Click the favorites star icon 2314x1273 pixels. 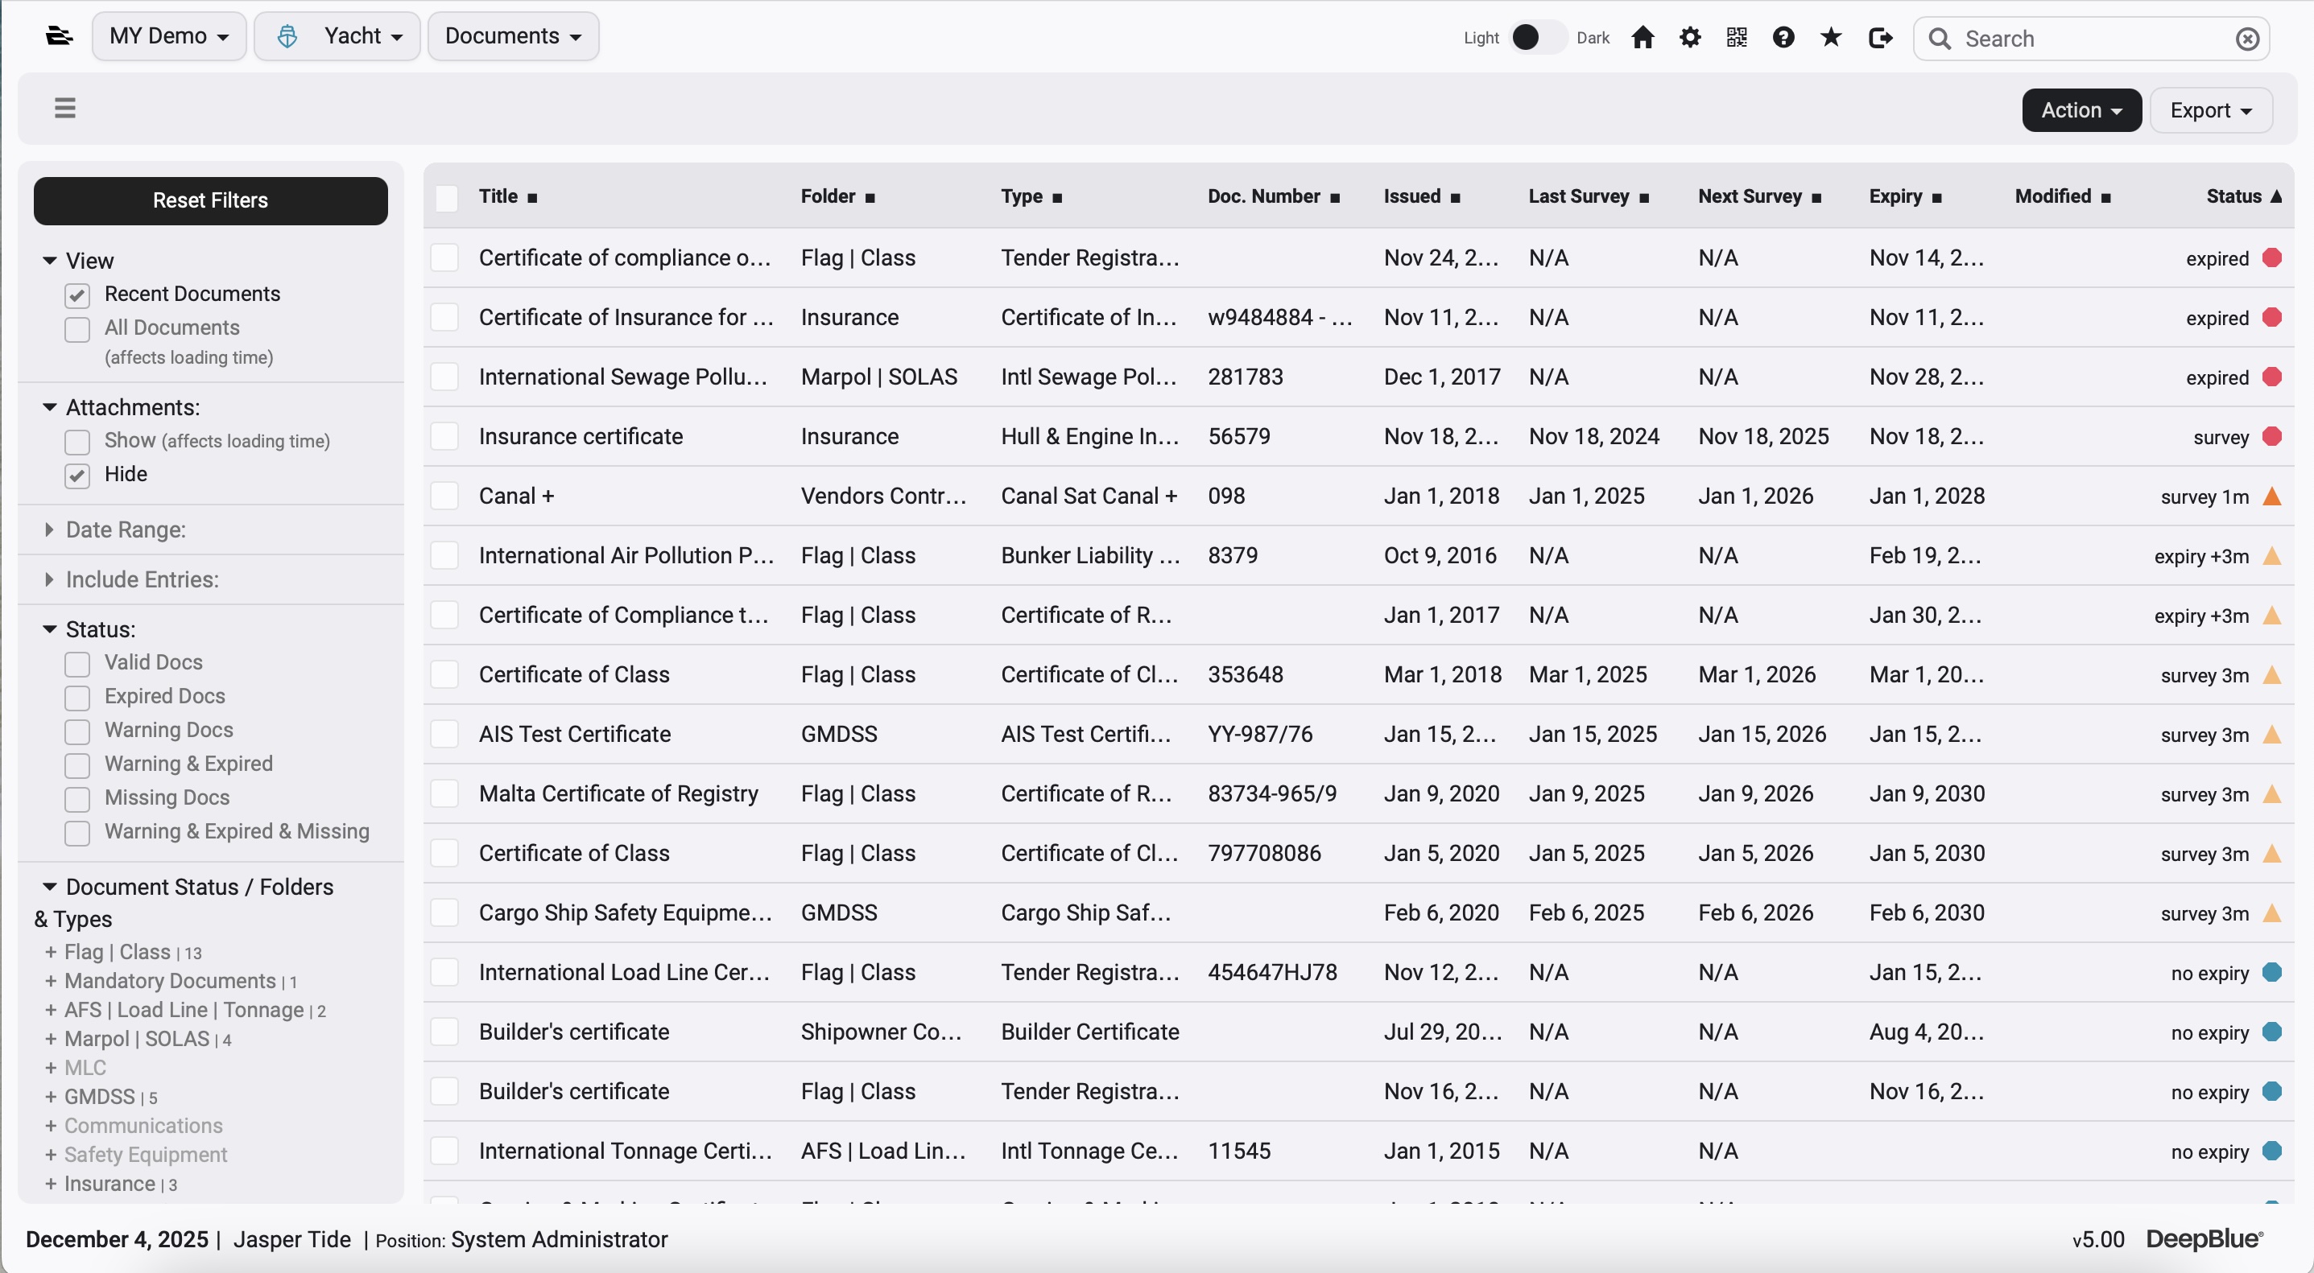click(x=1831, y=38)
